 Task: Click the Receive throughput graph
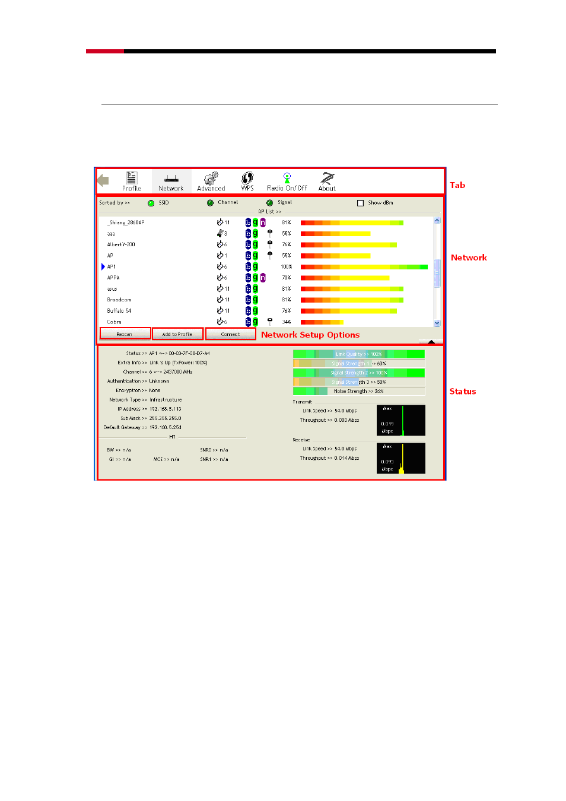(401, 458)
